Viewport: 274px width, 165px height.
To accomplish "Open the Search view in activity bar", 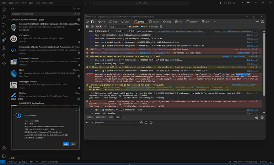I will (4, 17).
